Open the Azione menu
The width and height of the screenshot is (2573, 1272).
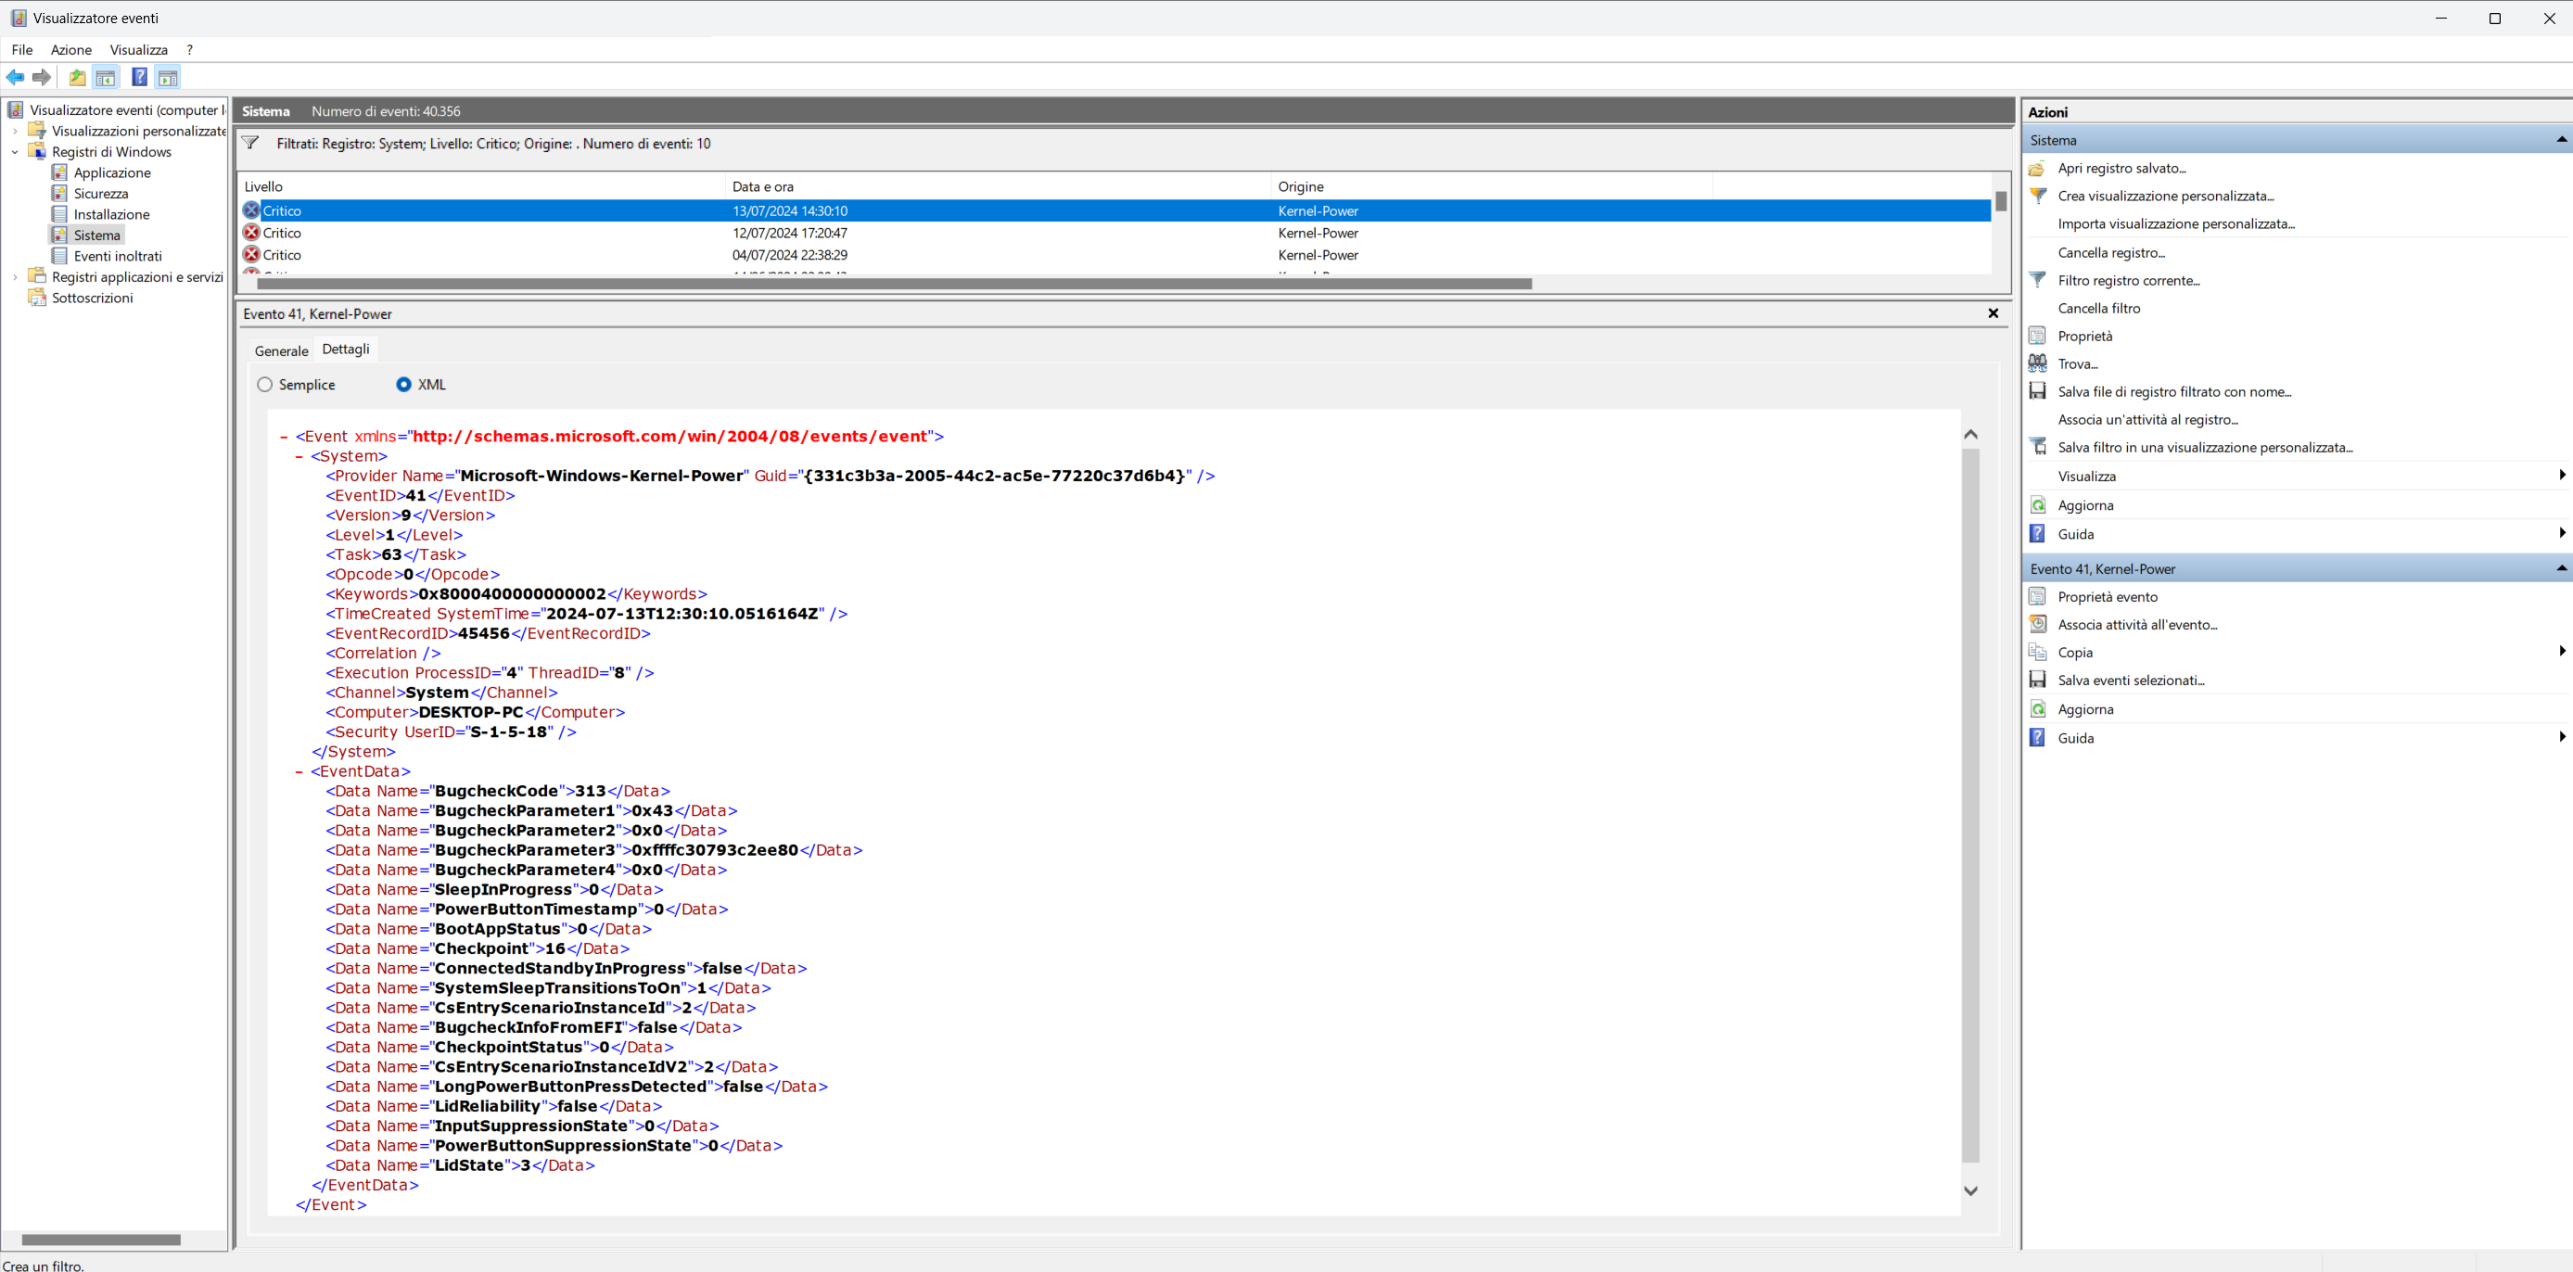[x=70, y=50]
